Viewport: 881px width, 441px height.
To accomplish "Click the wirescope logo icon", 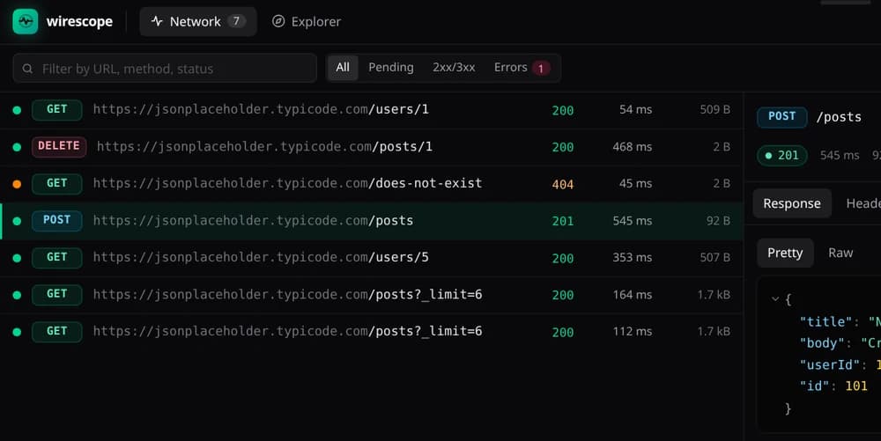I will [26, 21].
